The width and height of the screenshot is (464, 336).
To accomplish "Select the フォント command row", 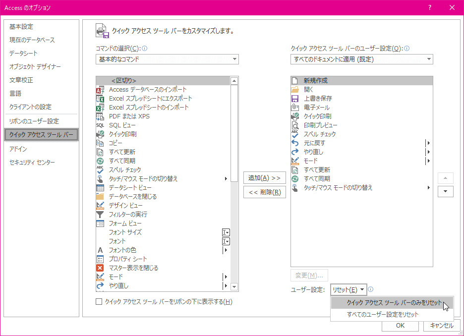I will click(x=163, y=241).
